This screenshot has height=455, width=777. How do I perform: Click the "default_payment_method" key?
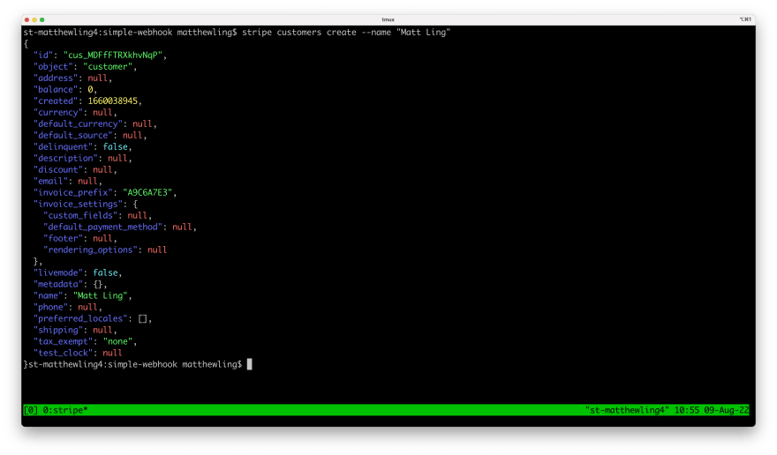pos(102,227)
